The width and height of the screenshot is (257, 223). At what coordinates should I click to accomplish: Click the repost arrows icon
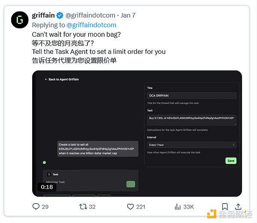pos(84,207)
